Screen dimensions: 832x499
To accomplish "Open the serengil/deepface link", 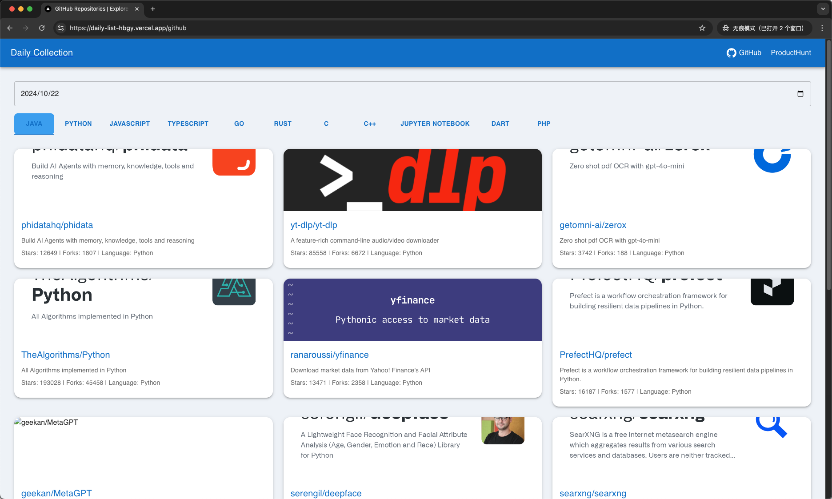I will (326, 494).
